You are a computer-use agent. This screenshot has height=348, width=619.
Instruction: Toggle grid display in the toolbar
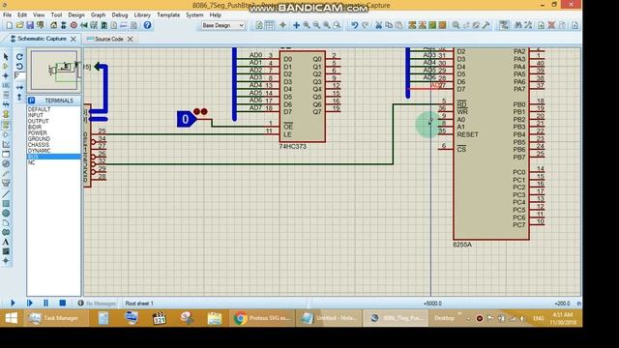(x=269, y=25)
